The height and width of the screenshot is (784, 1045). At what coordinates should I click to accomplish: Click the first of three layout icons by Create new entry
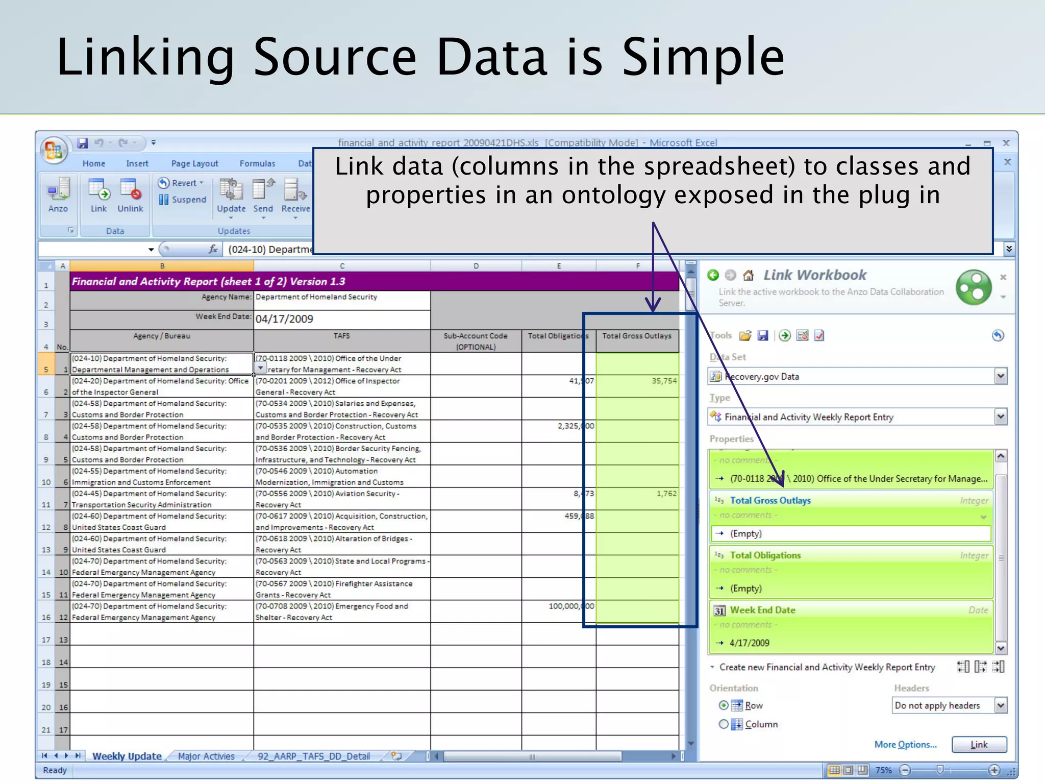coord(963,667)
